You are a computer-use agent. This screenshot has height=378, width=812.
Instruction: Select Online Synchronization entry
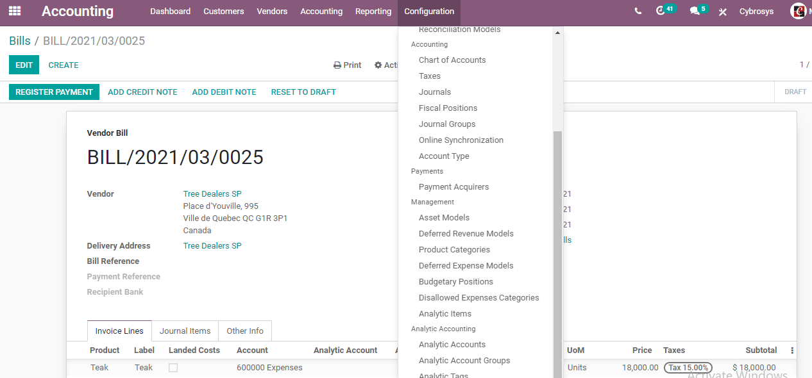point(461,140)
